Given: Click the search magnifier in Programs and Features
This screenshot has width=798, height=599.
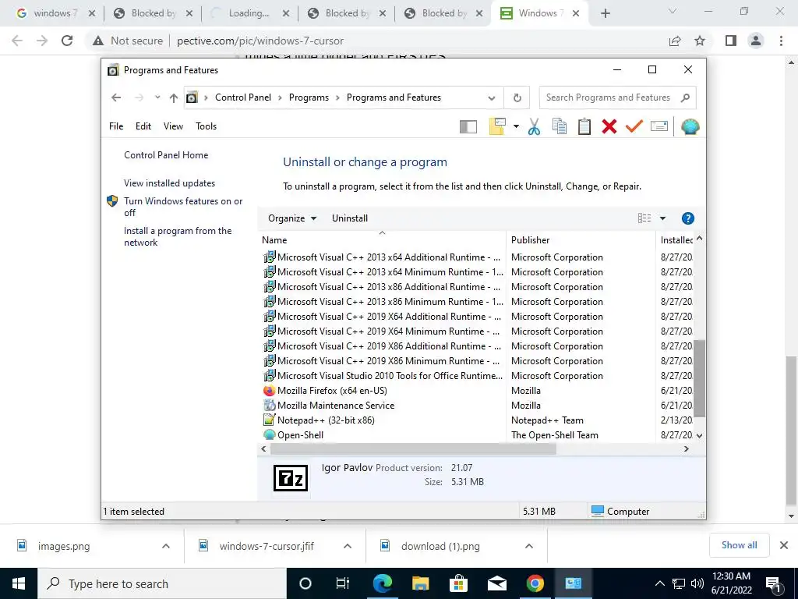Looking at the screenshot, I should (x=685, y=97).
